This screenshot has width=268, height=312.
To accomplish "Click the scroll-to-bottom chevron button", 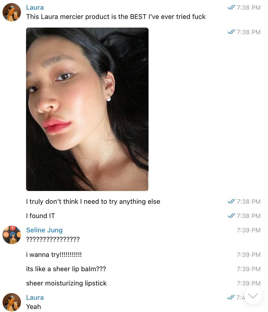I will click(253, 295).
